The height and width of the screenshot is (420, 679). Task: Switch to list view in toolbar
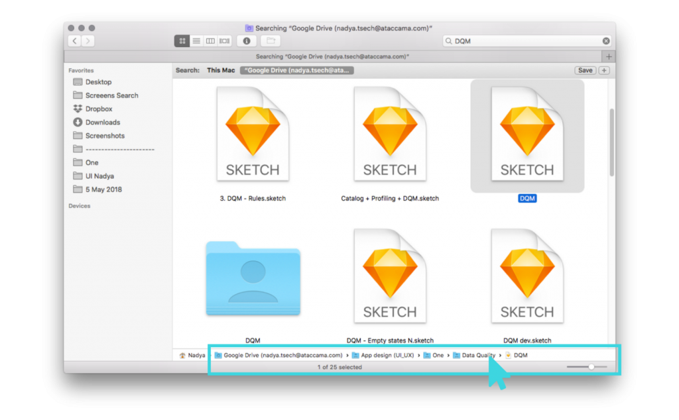[196, 41]
